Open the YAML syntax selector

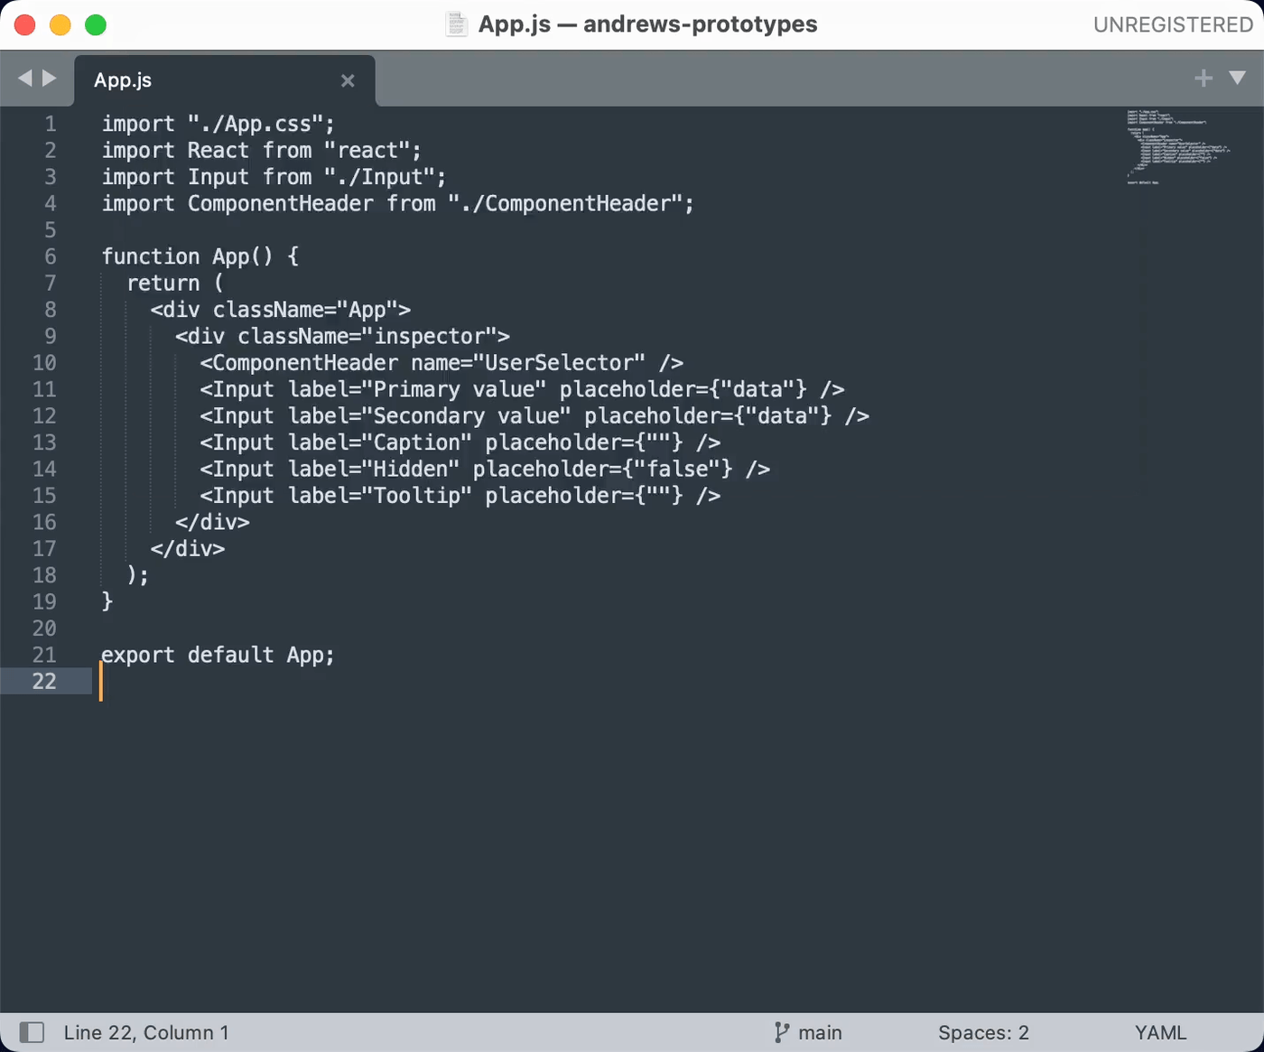click(1161, 1032)
